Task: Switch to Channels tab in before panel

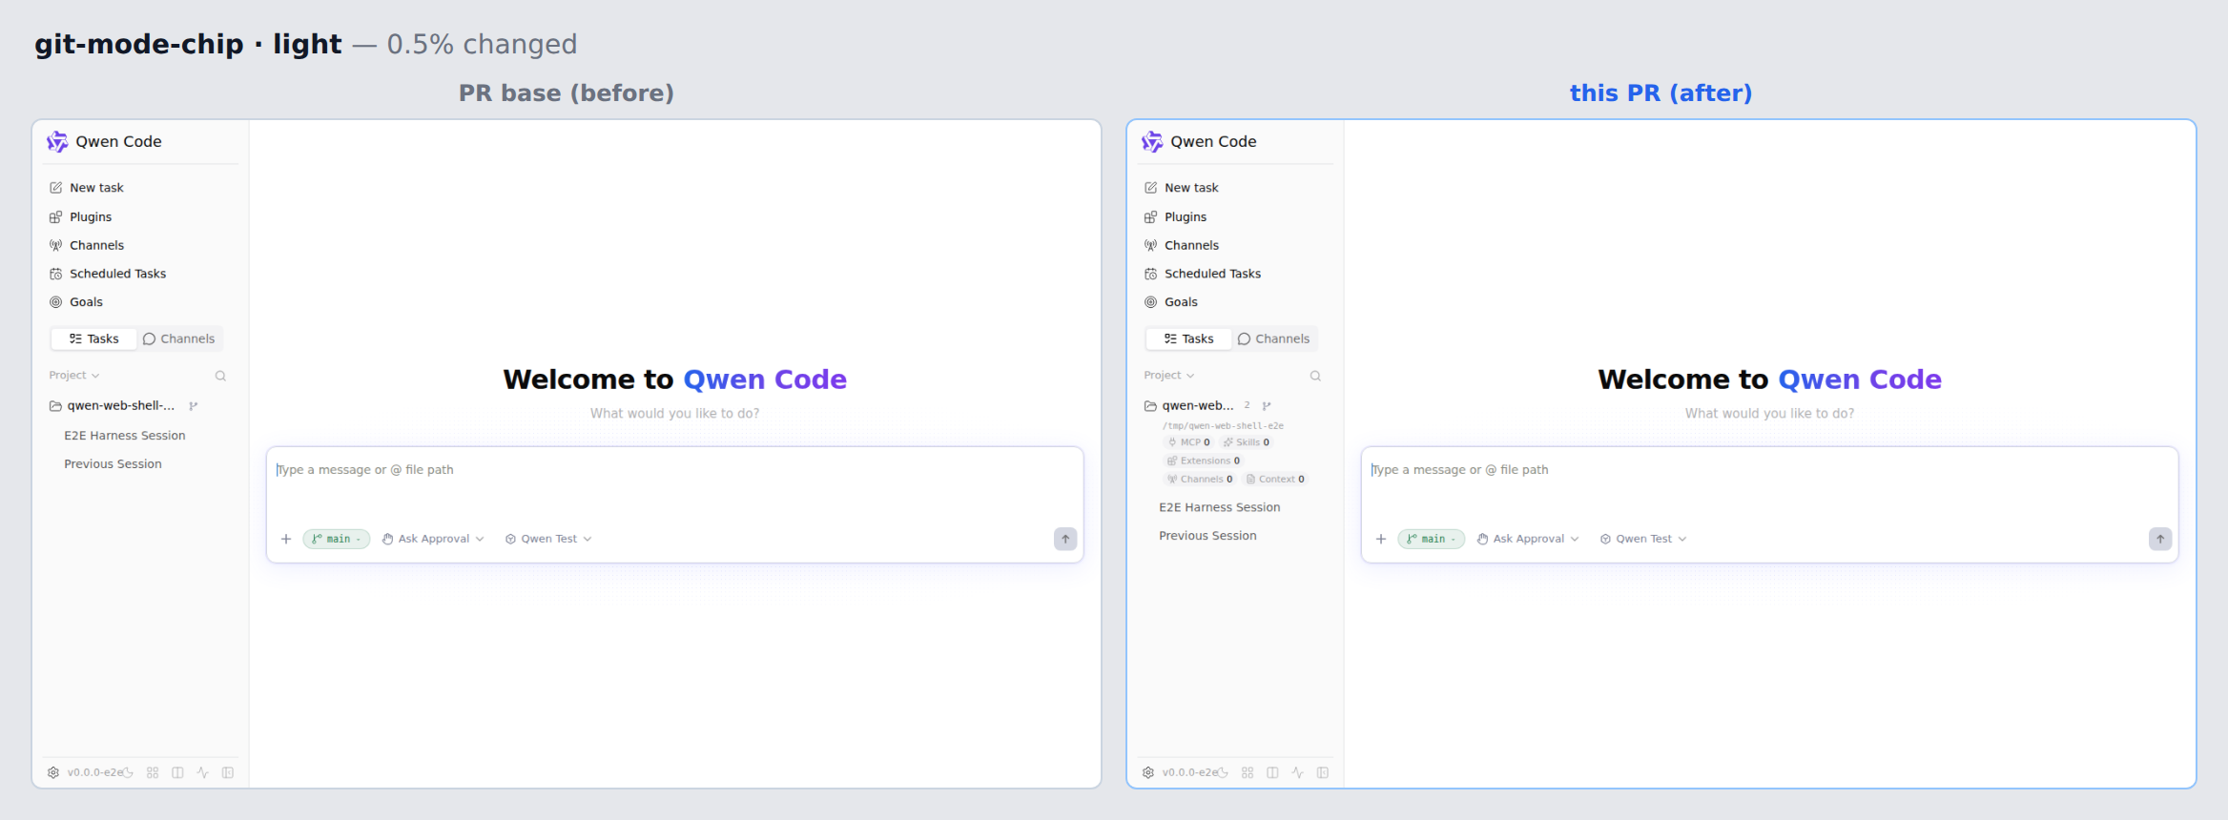Action: click(x=179, y=338)
